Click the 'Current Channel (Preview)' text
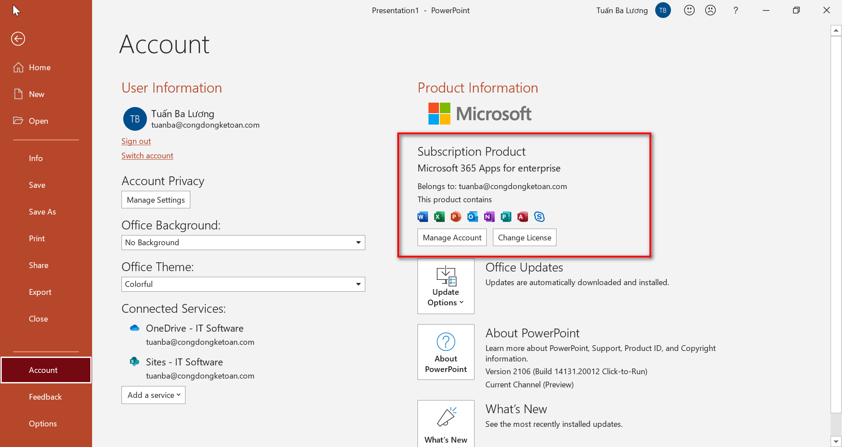The width and height of the screenshot is (842, 447). coord(529,385)
